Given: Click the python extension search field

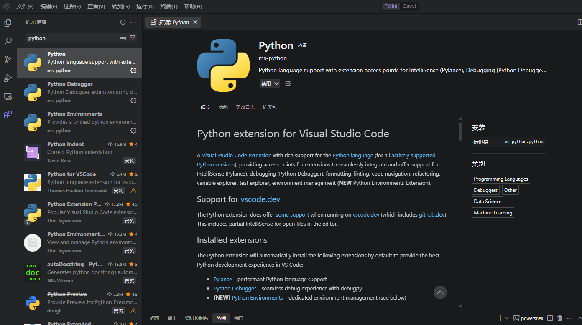Looking at the screenshot, I should click(x=71, y=38).
